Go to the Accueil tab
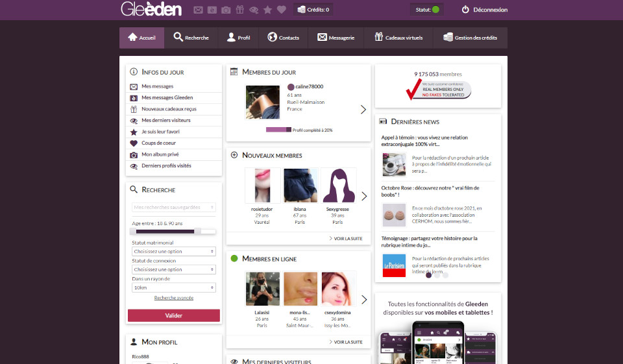623x364 pixels. coord(142,38)
